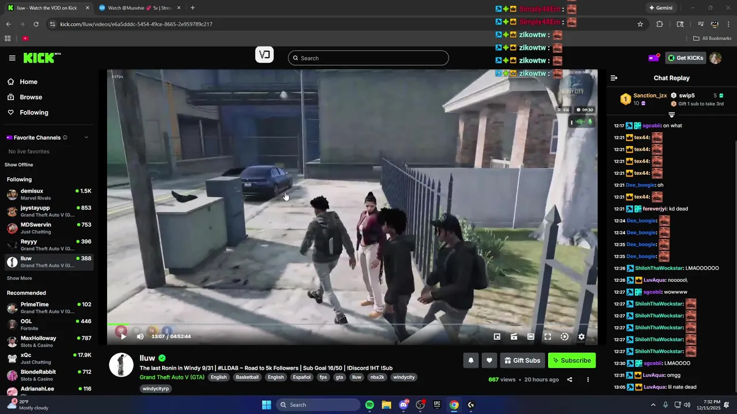737x414 pixels.
Task: Enter fullscreen video mode
Action: pos(548,336)
